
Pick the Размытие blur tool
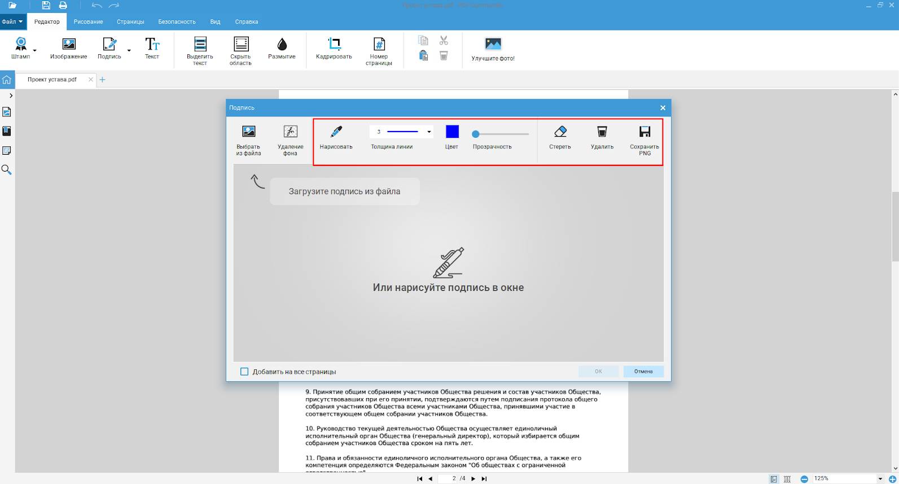click(x=282, y=48)
